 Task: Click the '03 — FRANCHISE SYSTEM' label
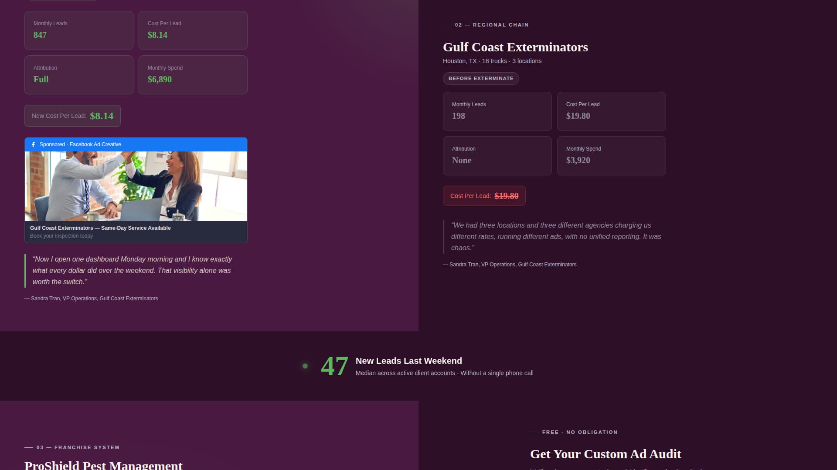click(x=78, y=447)
